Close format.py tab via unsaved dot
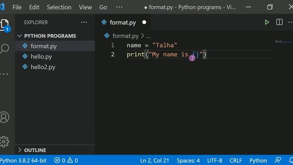The width and height of the screenshot is (293, 165). 144,22
